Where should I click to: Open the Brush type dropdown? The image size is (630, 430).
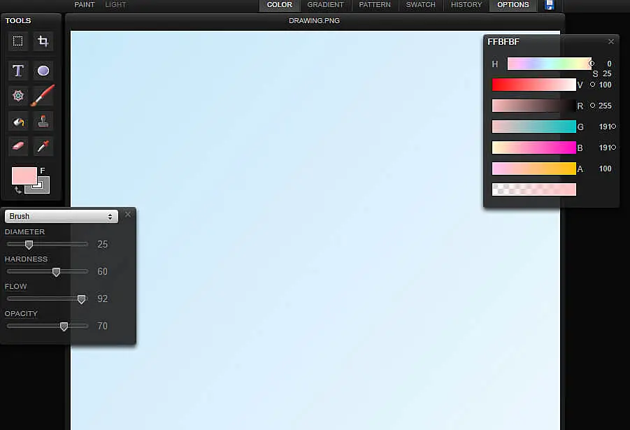61,217
